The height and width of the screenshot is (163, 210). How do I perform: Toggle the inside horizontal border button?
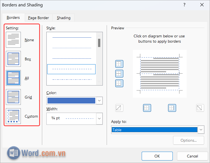coord(119,74)
